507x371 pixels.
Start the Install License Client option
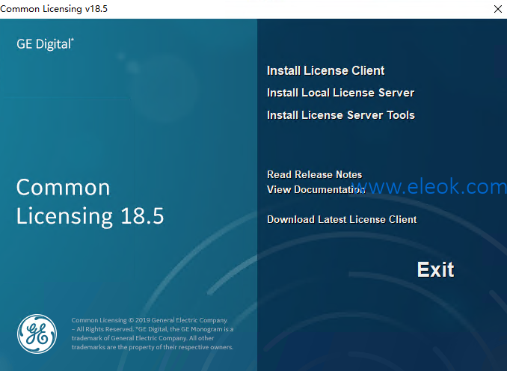325,70
